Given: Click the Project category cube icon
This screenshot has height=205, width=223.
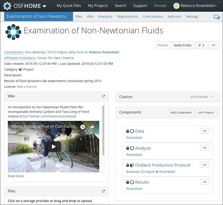Looking at the screenshot, I should pyautogui.click(x=21, y=69).
